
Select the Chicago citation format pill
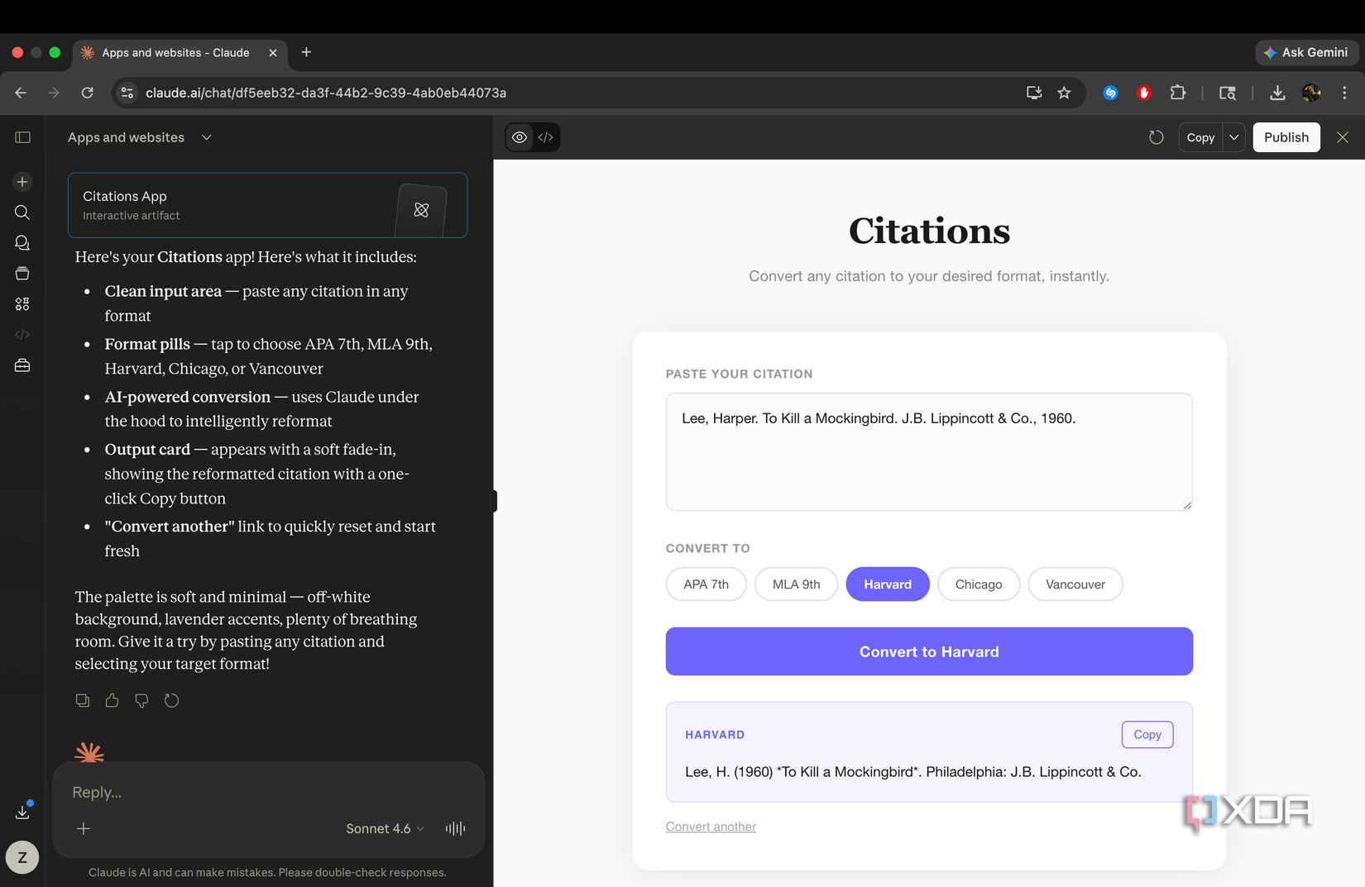(x=978, y=584)
